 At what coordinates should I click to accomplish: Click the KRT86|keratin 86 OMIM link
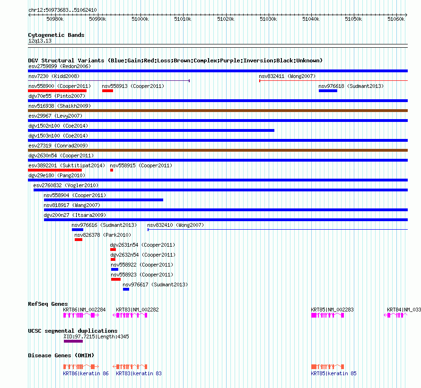pos(86,373)
